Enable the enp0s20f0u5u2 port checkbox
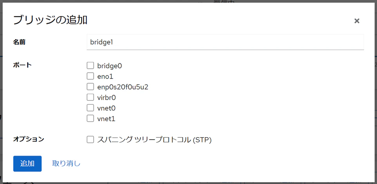This screenshot has width=377, height=184. (90, 87)
